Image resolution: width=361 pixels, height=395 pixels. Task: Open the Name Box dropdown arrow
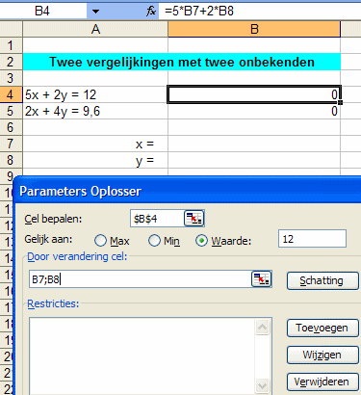(95, 12)
